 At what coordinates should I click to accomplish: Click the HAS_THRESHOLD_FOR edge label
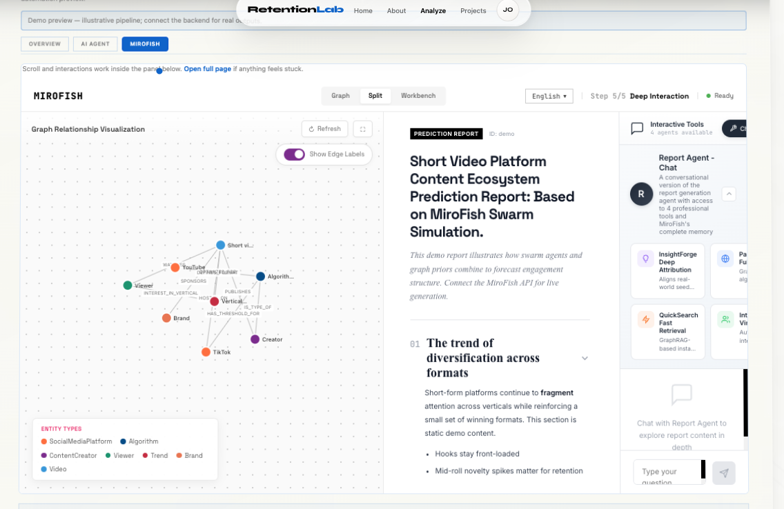pyautogui.click(x=233, y=314)
